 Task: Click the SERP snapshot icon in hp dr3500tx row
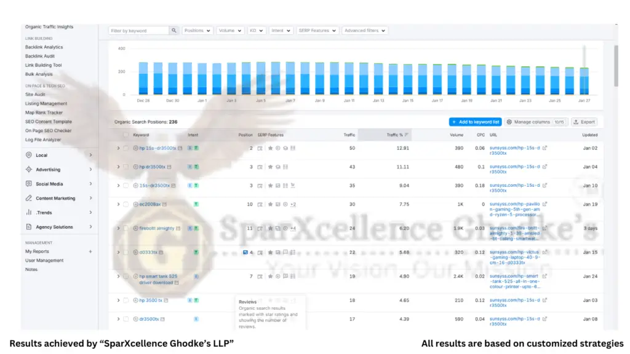(260, 167)
